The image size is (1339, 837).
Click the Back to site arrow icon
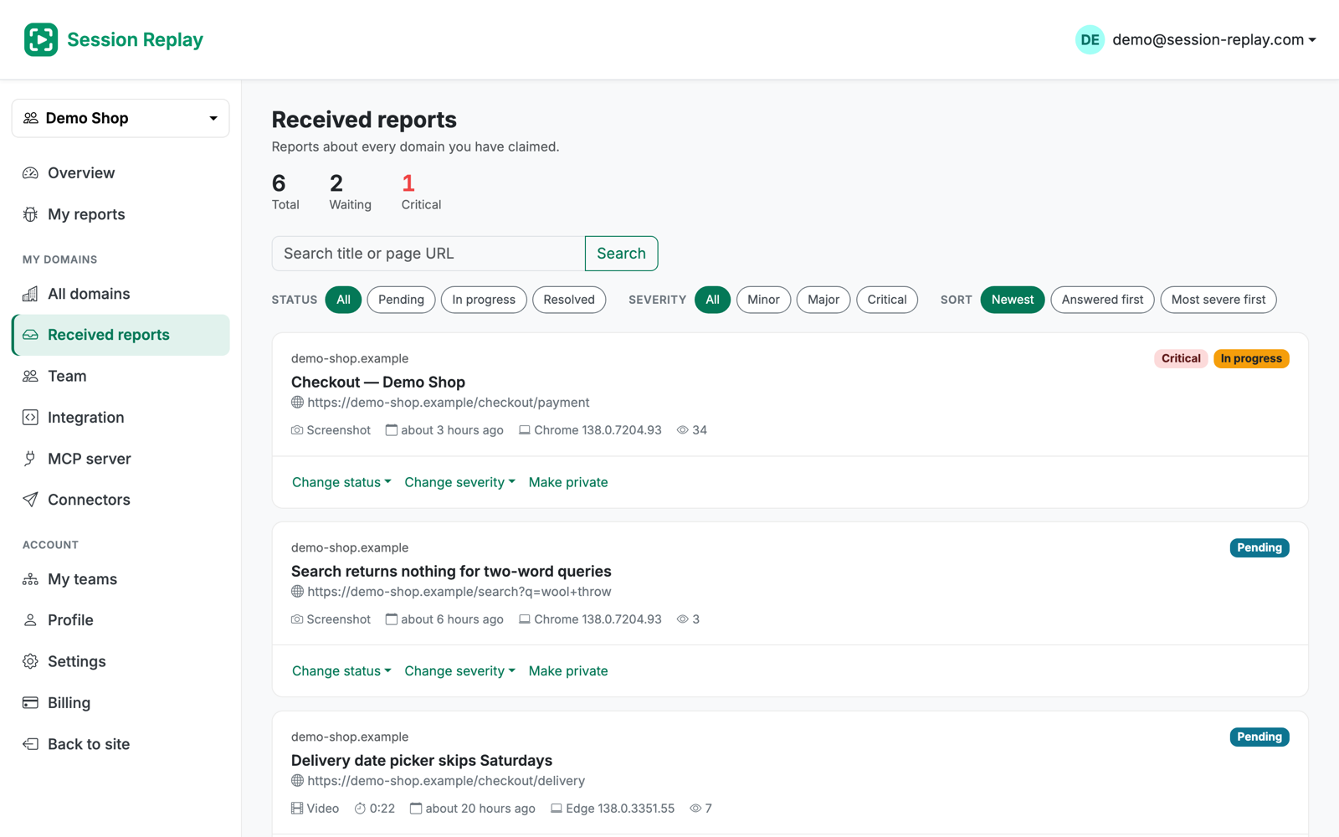coord(30,744)
